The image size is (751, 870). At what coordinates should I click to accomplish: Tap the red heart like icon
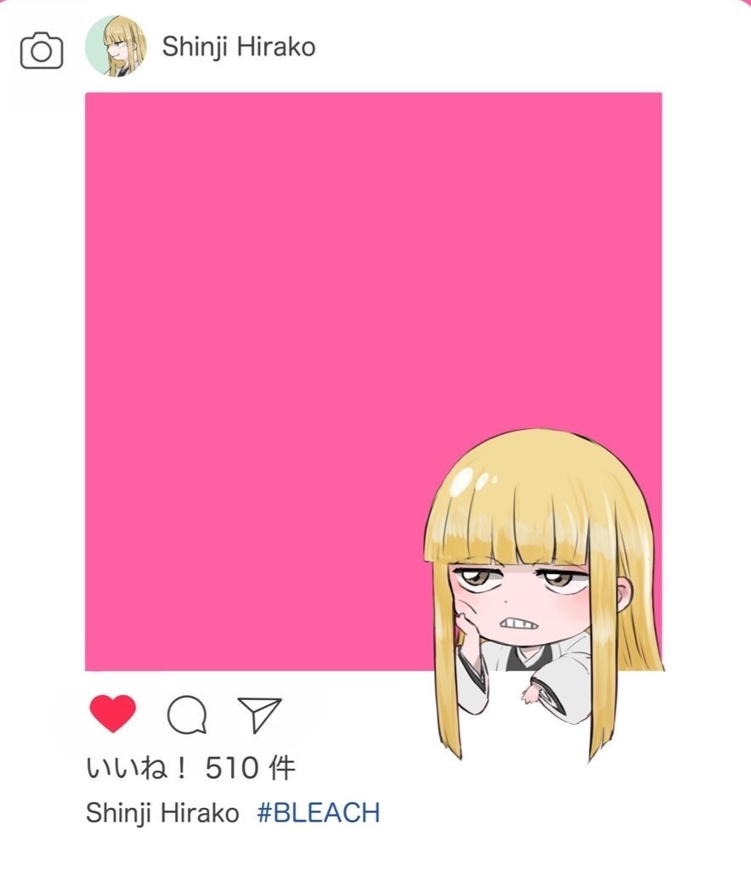coord(113,713)
